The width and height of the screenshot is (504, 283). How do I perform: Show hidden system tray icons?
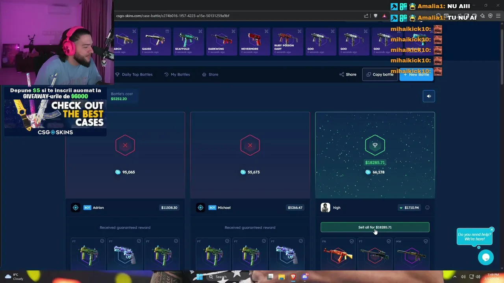[454, 277]
